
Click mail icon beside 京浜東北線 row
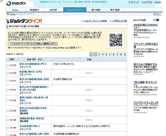coord(8,128)
